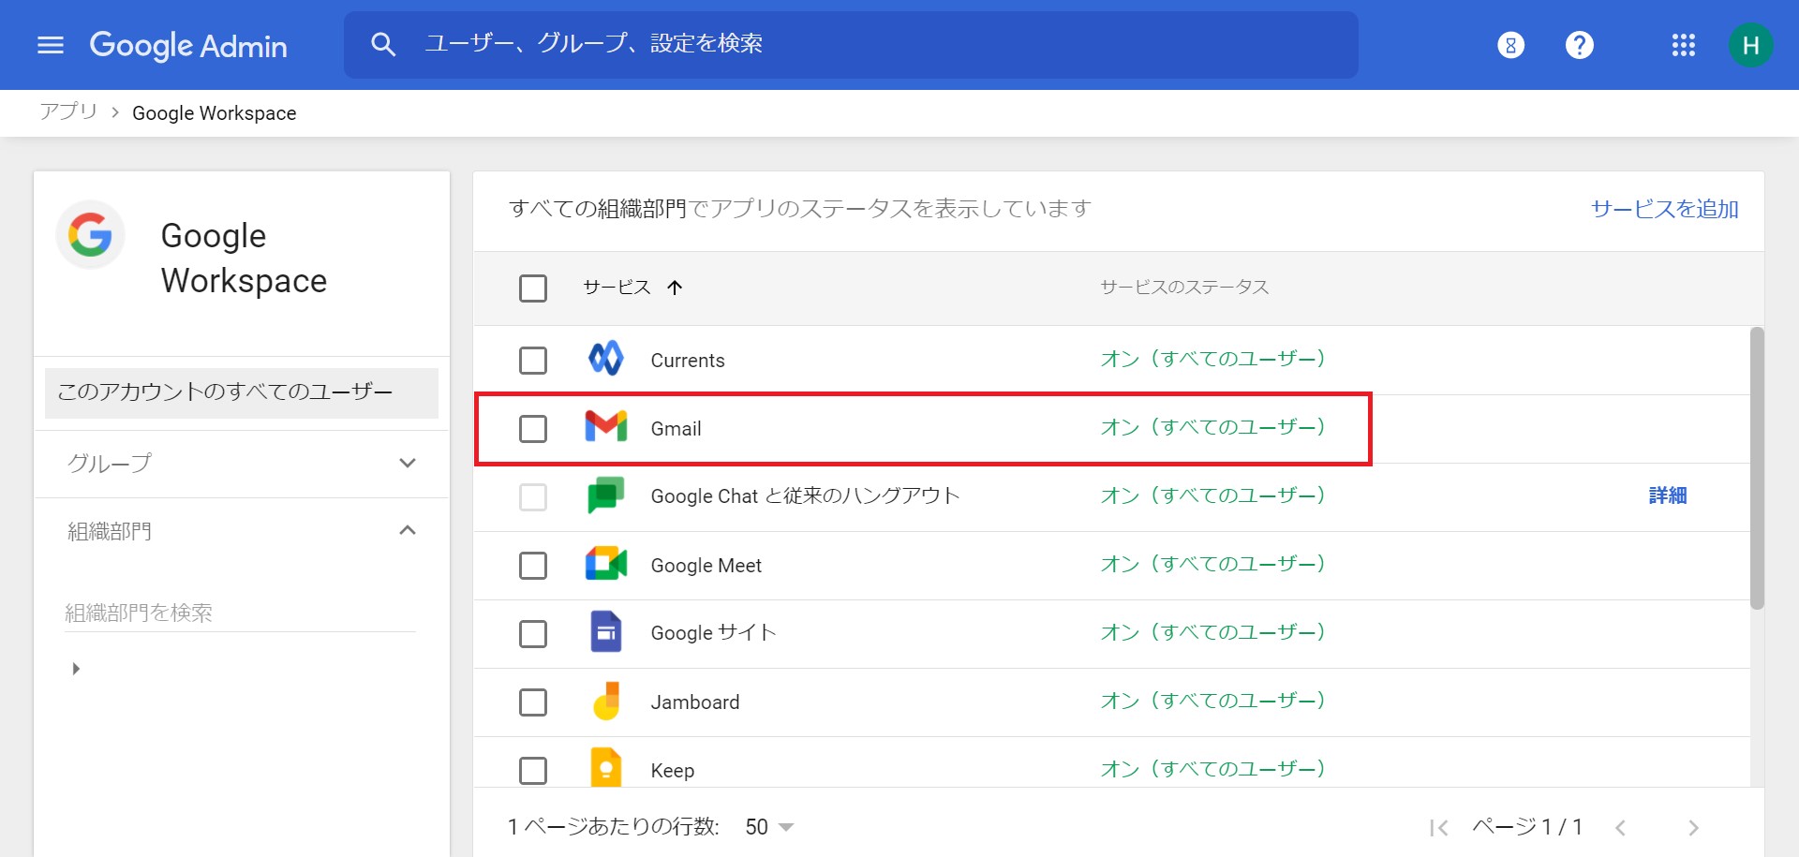Click the services list scrollbar
The width and height of the screenshot is (1799, 857).
tap(1757, 468)
